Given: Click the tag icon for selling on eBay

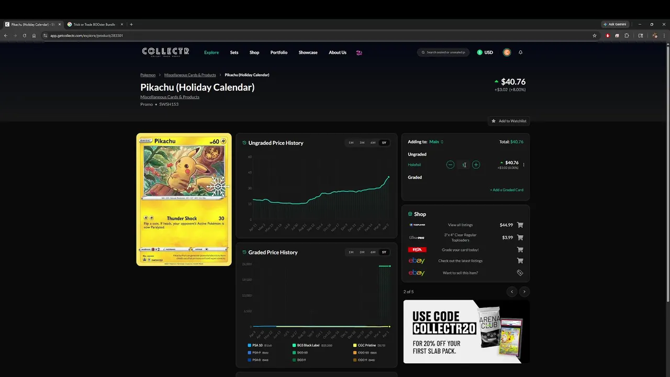Looking at the screenshot, I should click(x=520, y=273).
